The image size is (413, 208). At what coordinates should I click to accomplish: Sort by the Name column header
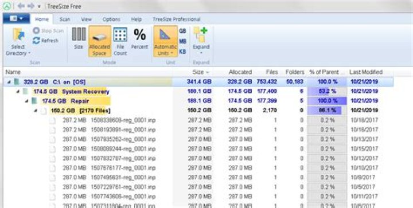pyautogui.click(x=13, y=72)
